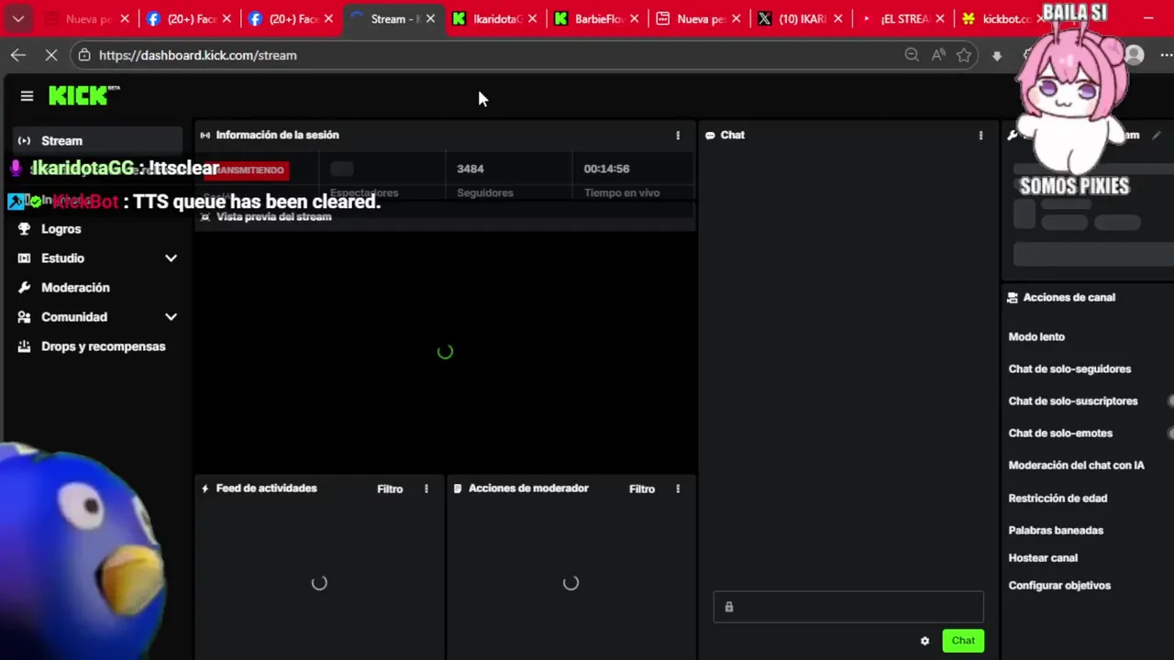Viewport: 1174px width, 660px height.
Task: Send message with green Chat button
Action: tap(963, 641)
